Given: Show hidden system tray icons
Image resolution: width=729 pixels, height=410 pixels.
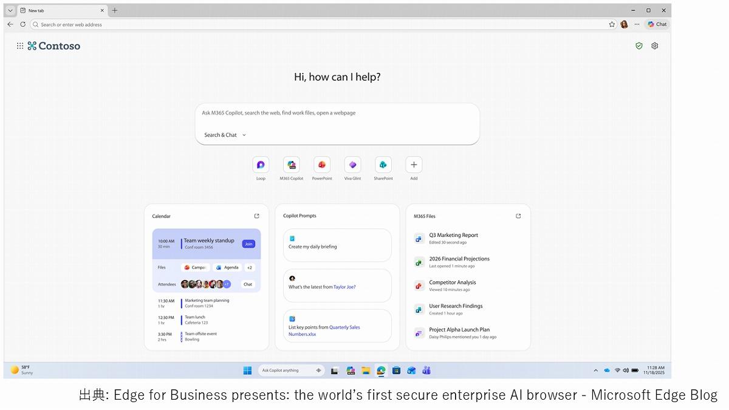Looking at the screenshot, I should (x=595, y=370).
